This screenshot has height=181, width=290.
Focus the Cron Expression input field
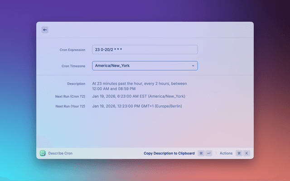(145, 50)
